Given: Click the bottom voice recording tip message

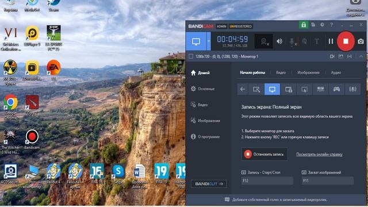Looking at the screenshot, I should point(276,200).
